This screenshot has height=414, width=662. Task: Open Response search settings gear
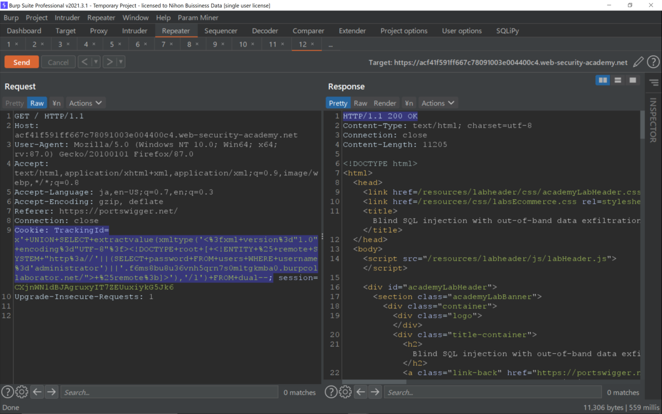(x=345, y=392)
